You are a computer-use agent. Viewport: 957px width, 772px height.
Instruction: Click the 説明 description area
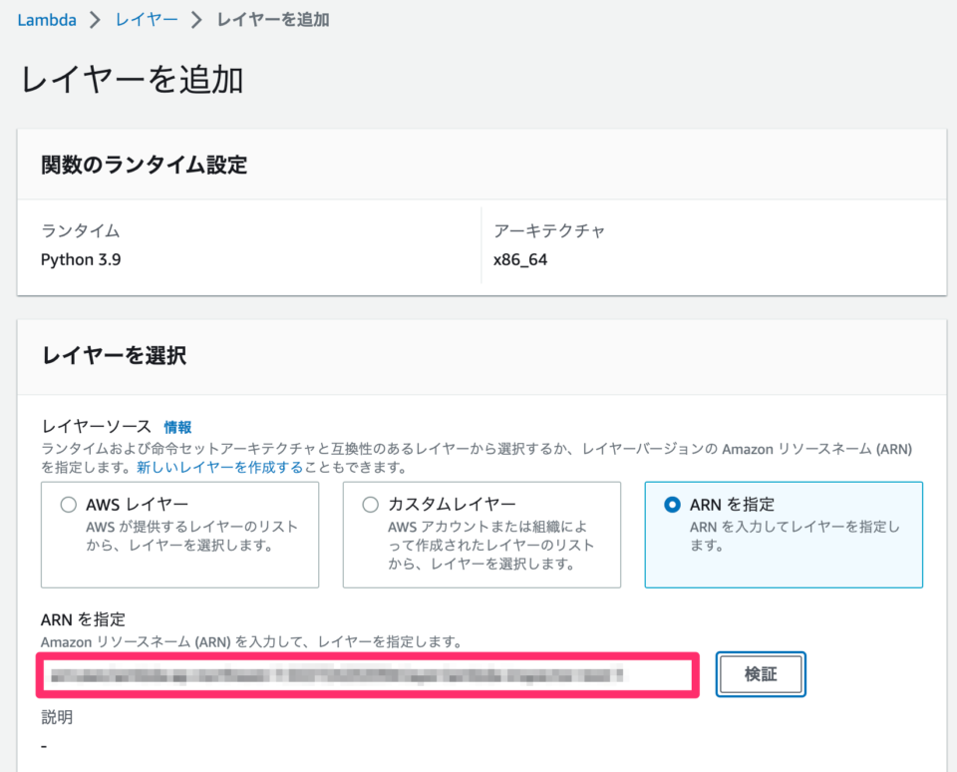click(x=53, y=717)
